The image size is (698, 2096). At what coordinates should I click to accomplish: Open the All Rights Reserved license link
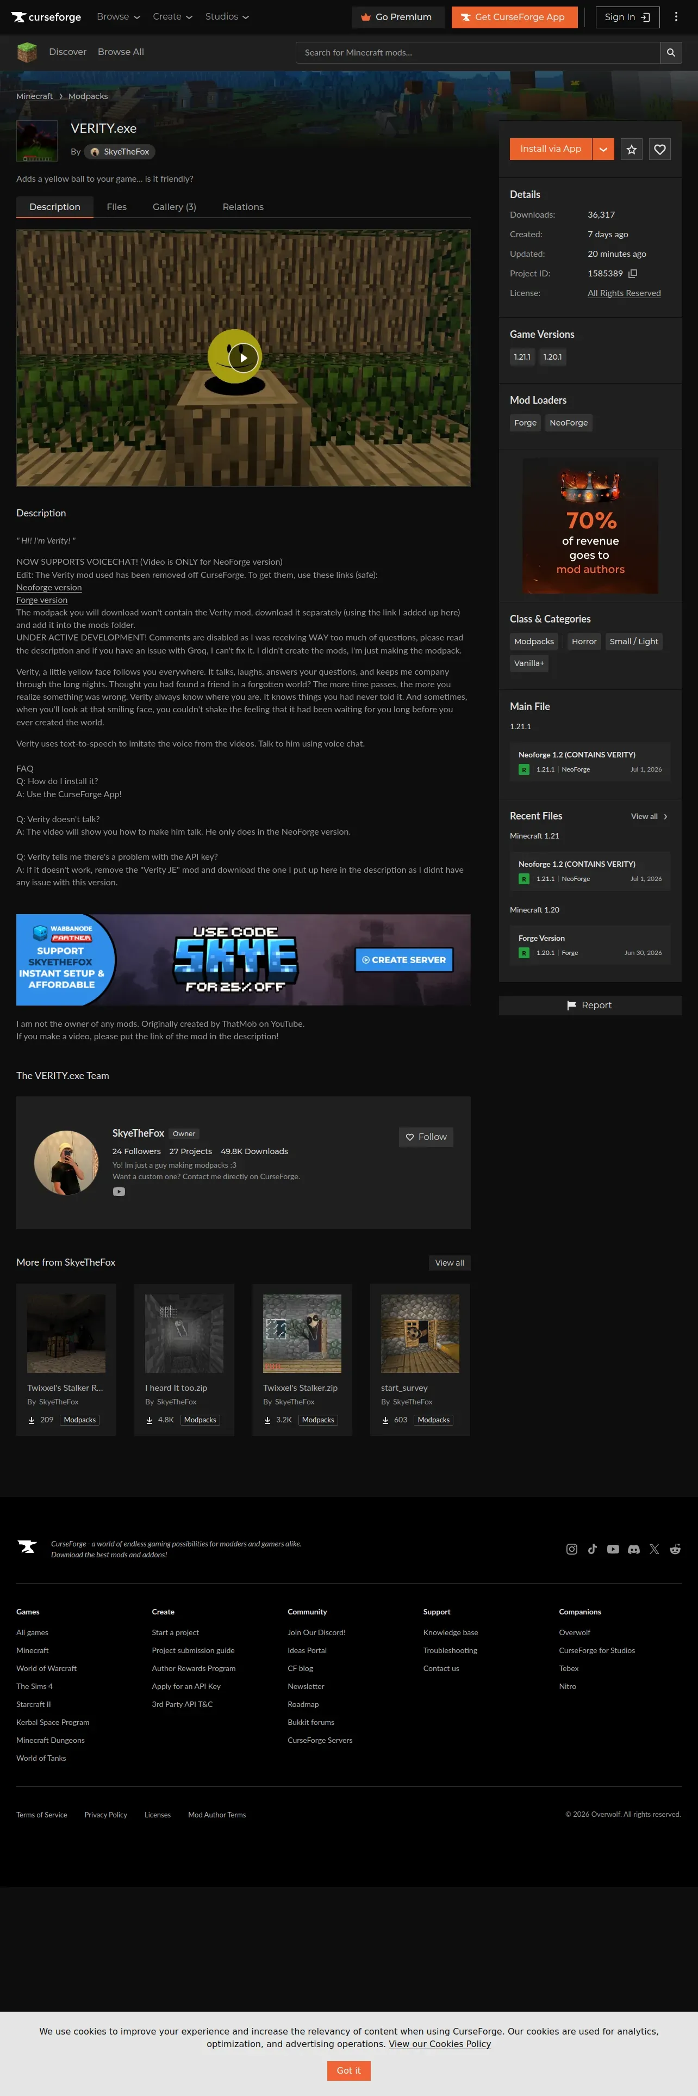[624, 294]
